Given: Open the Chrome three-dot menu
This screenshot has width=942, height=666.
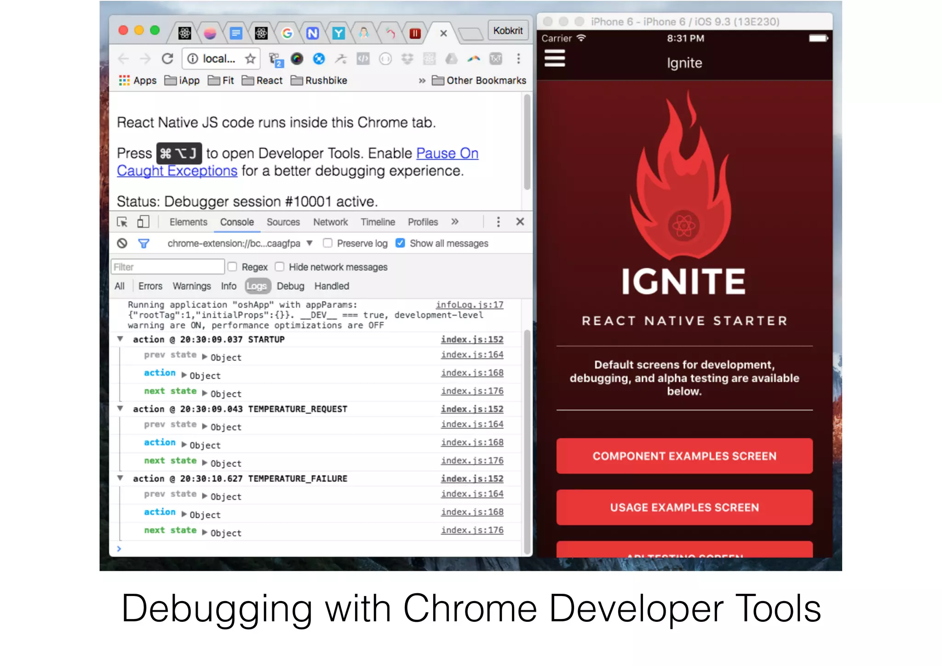Looking at the screenshot, I should [x=518, y=58].
